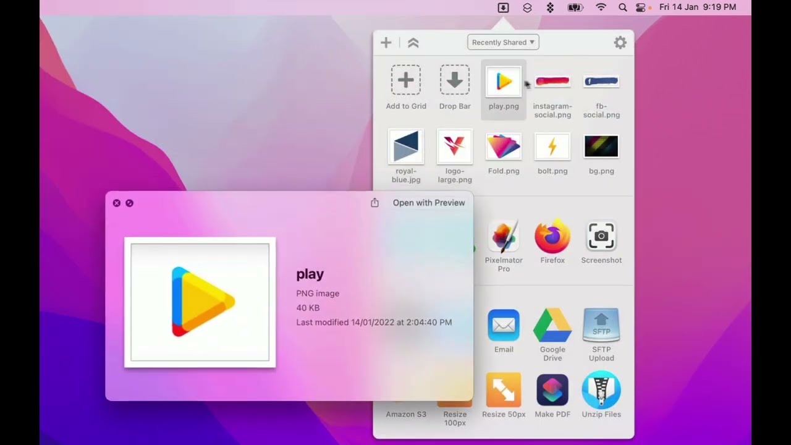
Task: Click the "play" file title text
Action: (310, 274)
